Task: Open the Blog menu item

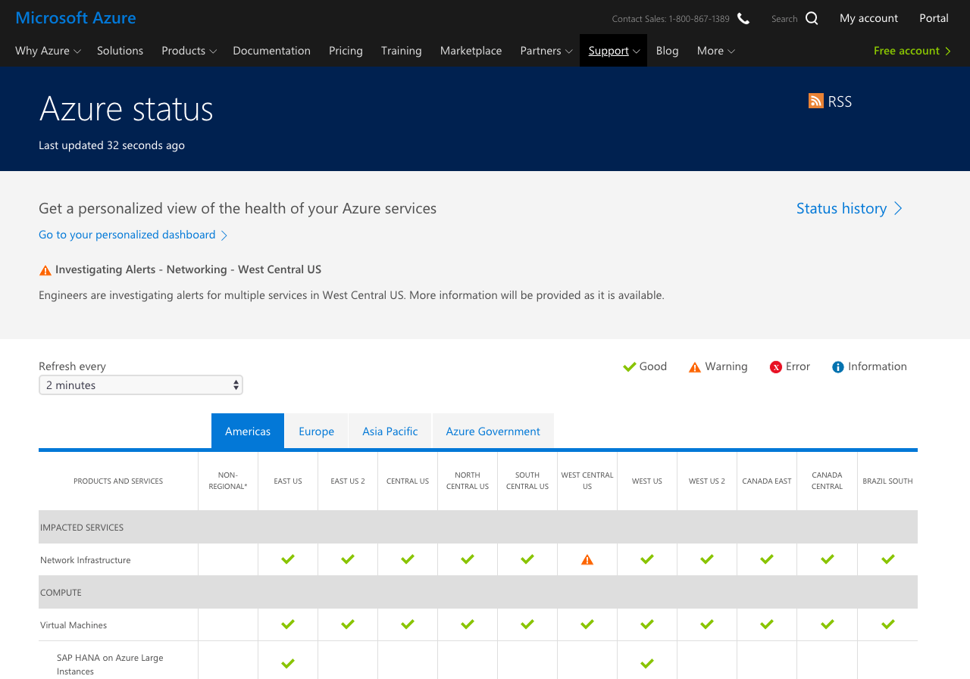Action: [x=668, y=51]
